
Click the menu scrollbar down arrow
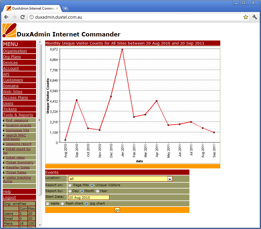(40, 225)
